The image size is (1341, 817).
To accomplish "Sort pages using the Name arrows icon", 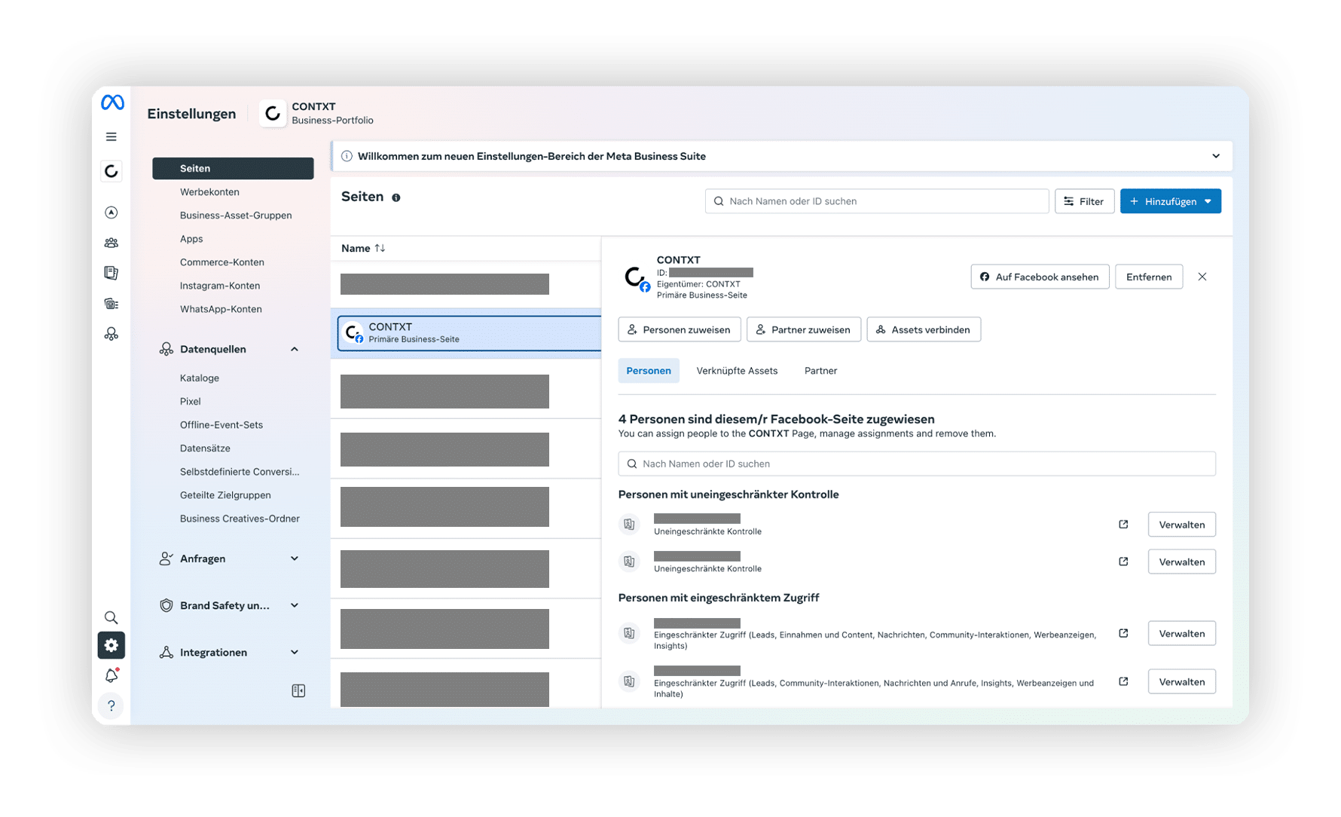I will 380,248.
